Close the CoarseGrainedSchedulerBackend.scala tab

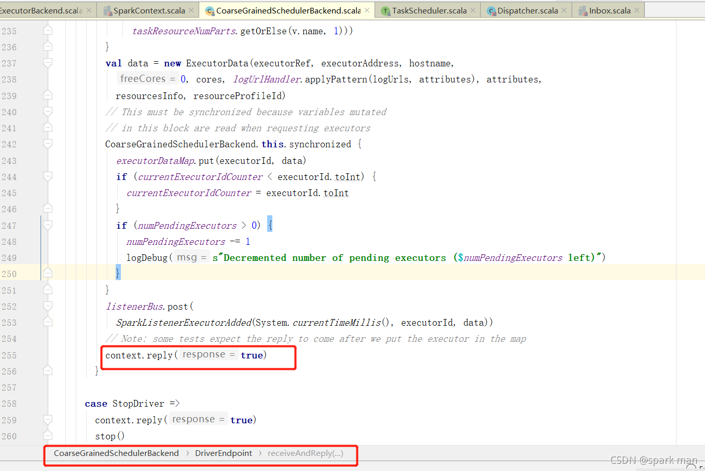tap(367, 10)
